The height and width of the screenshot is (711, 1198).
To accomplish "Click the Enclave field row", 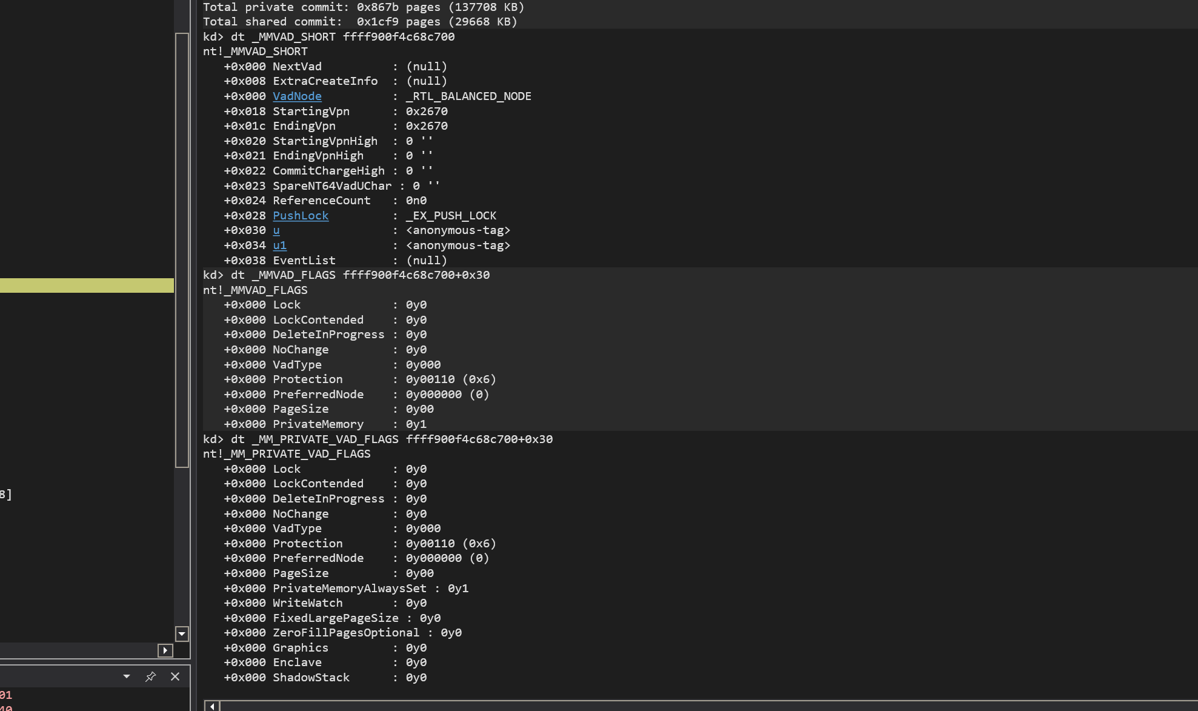I will click(325, 663).
